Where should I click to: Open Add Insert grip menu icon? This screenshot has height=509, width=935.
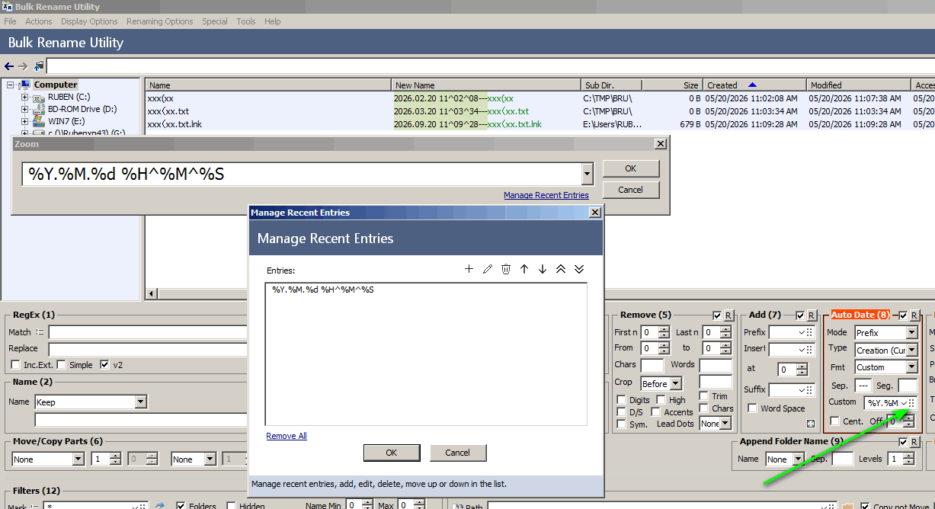[x=809, y=350]
